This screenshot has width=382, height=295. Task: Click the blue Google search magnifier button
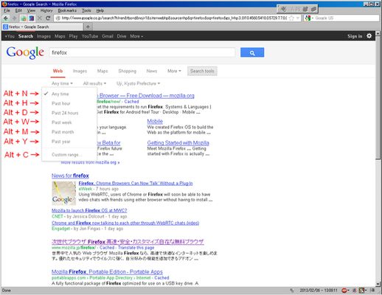pos(252,52)
